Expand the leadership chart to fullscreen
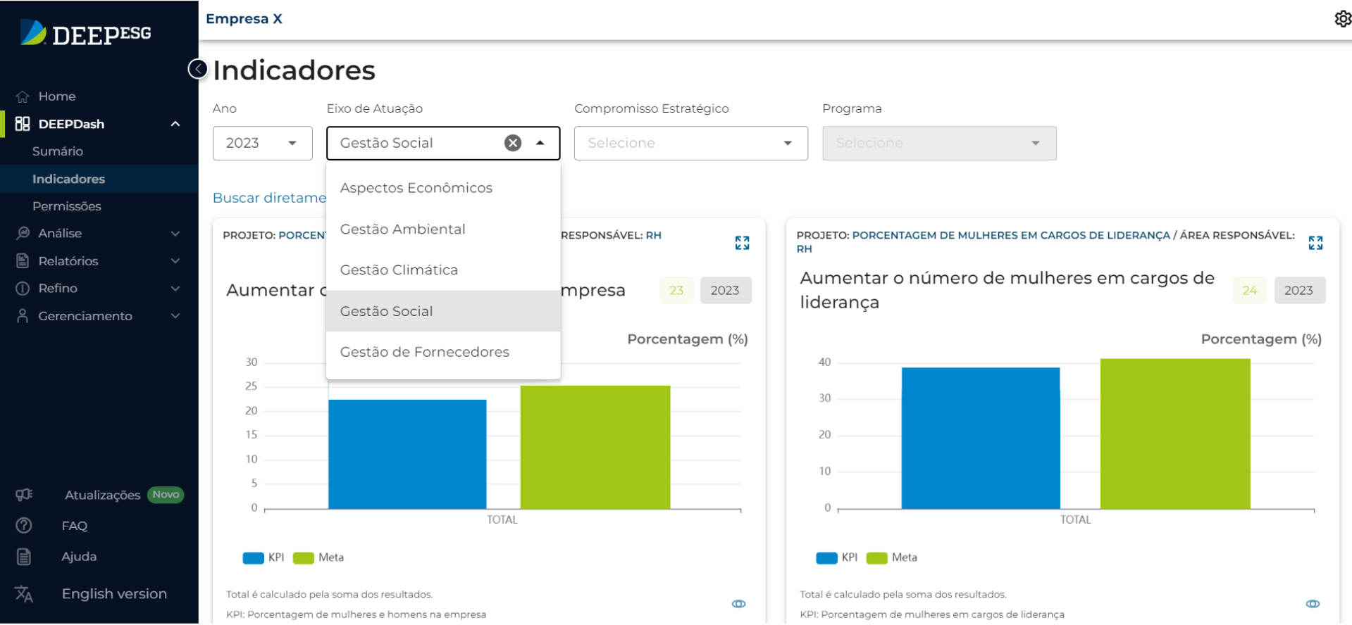This screenshot has height=625, width=1352. point(1315,244)
